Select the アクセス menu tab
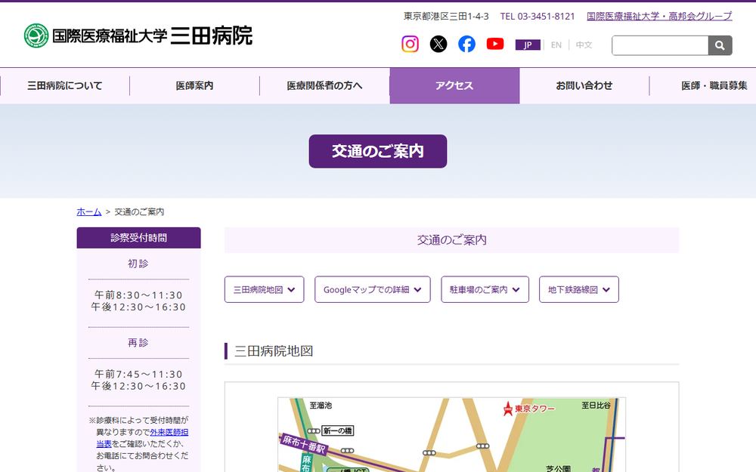The height and width of the screenshot is (472, 756). pos(454,86)
